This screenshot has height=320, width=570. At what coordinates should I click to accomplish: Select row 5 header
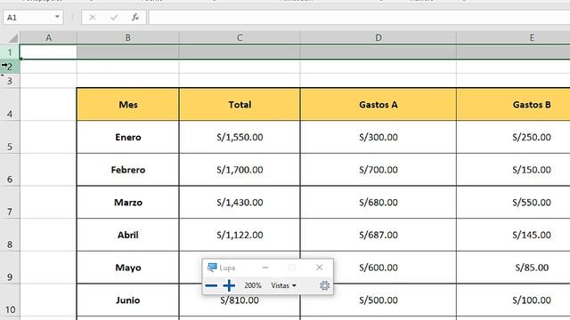point(10,137)
